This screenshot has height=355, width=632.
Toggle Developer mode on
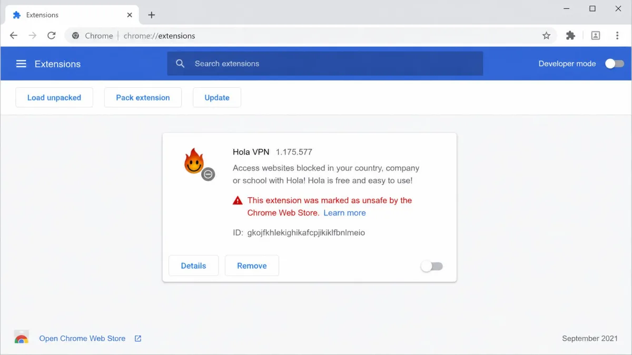click(x=615, y=64)
